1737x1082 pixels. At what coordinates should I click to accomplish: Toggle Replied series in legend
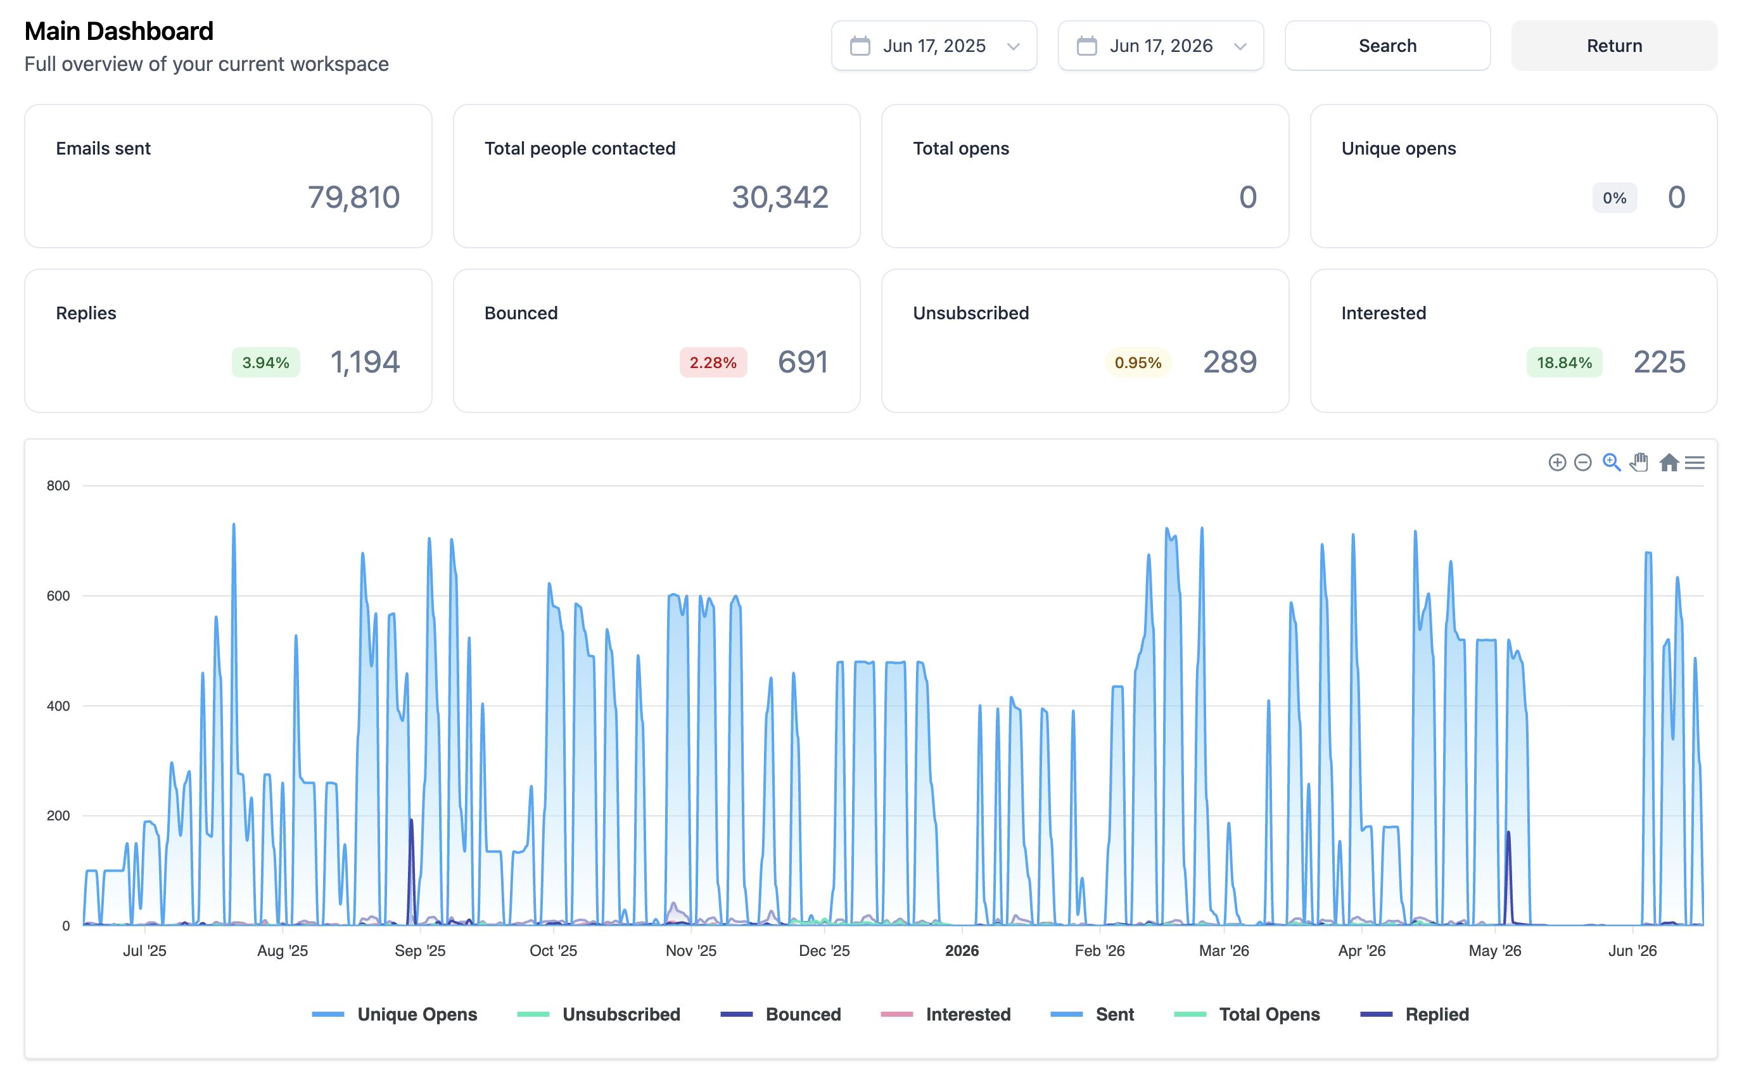(1414, 1014)
